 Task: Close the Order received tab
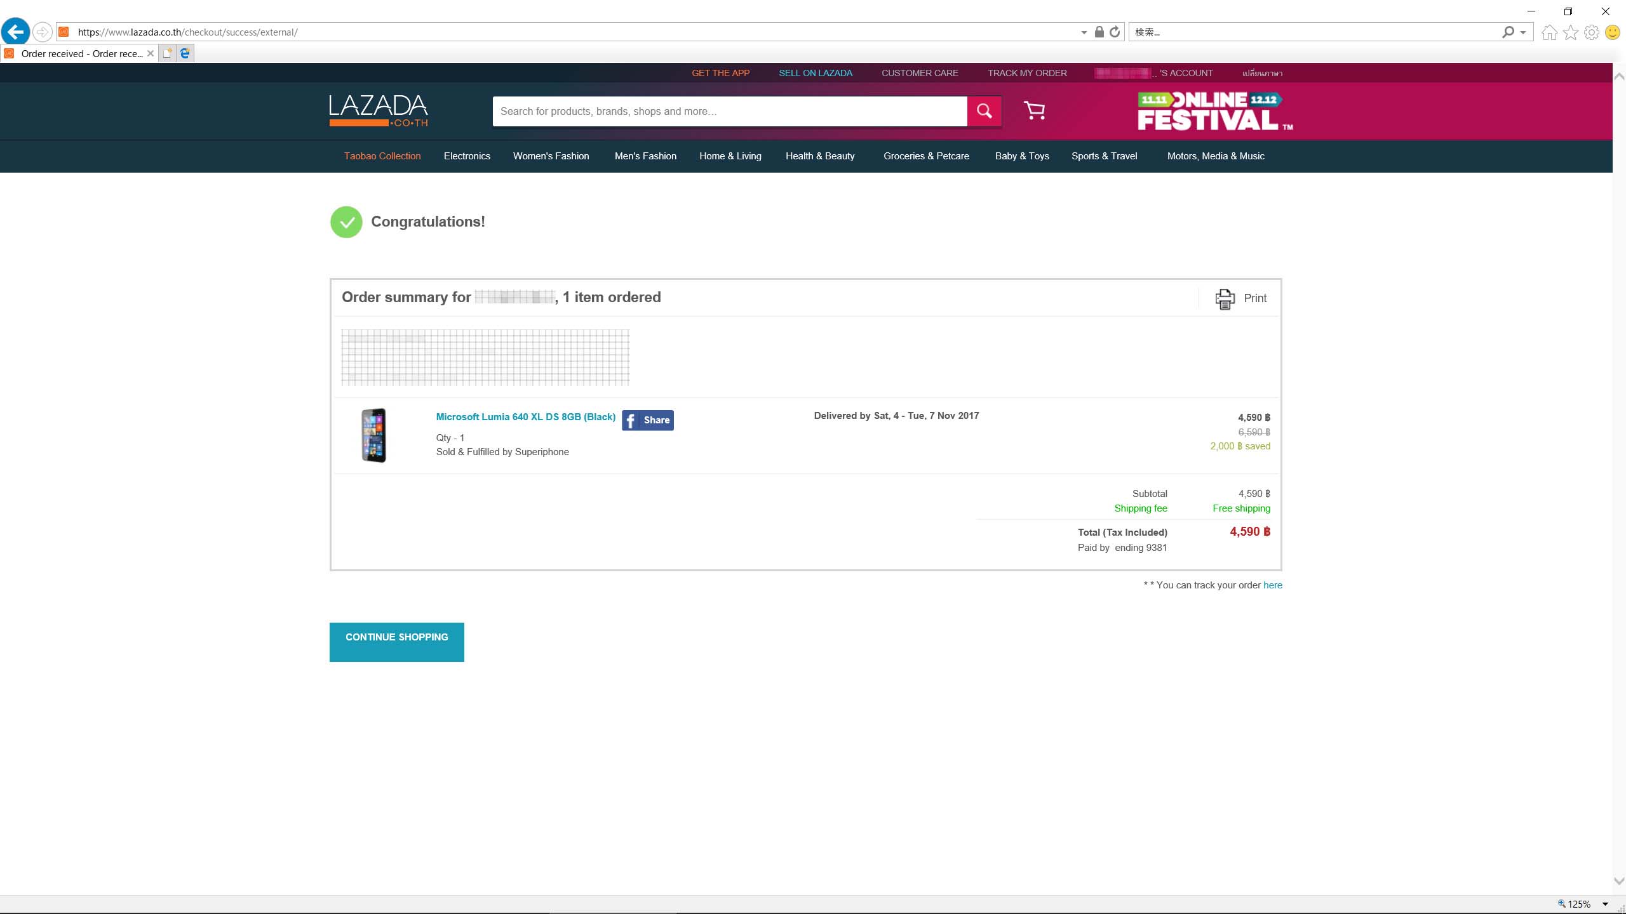151,54
